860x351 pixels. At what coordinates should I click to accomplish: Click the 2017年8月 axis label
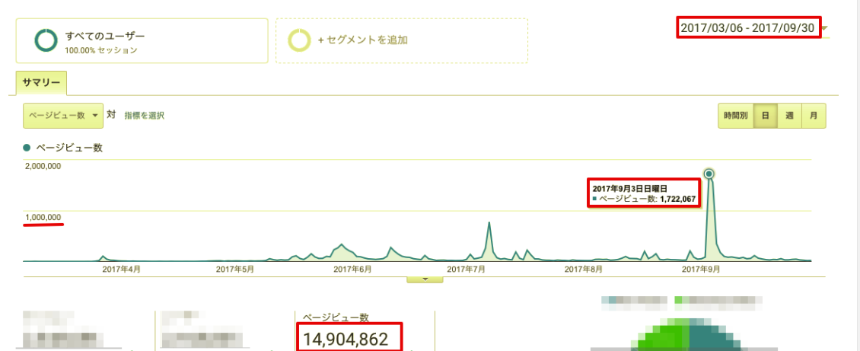(584, 270)
